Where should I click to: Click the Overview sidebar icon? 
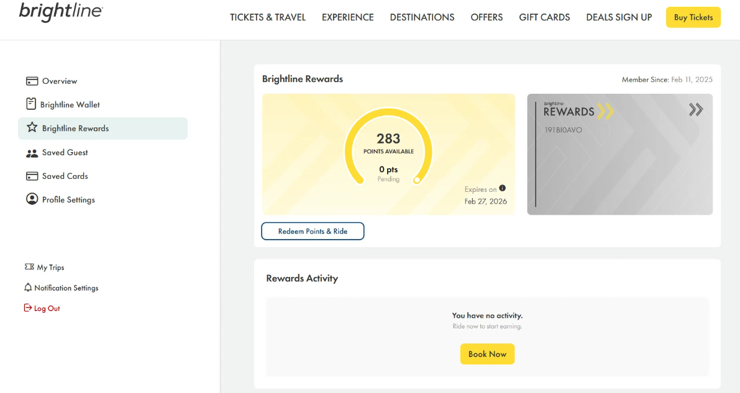[32, 81]
